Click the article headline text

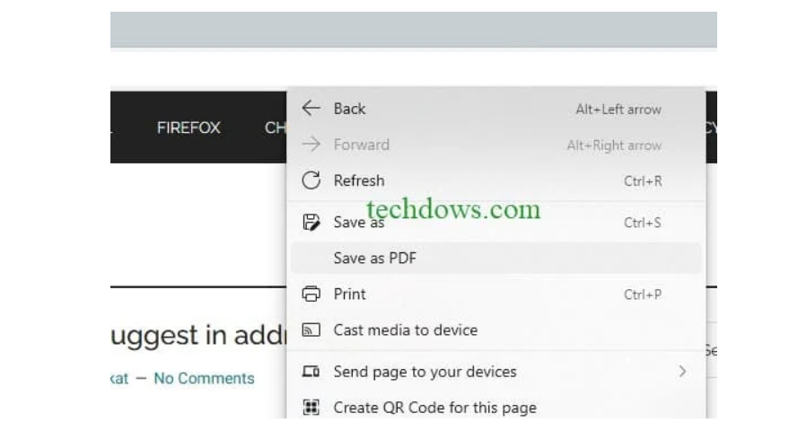click(x=198, y=336)
